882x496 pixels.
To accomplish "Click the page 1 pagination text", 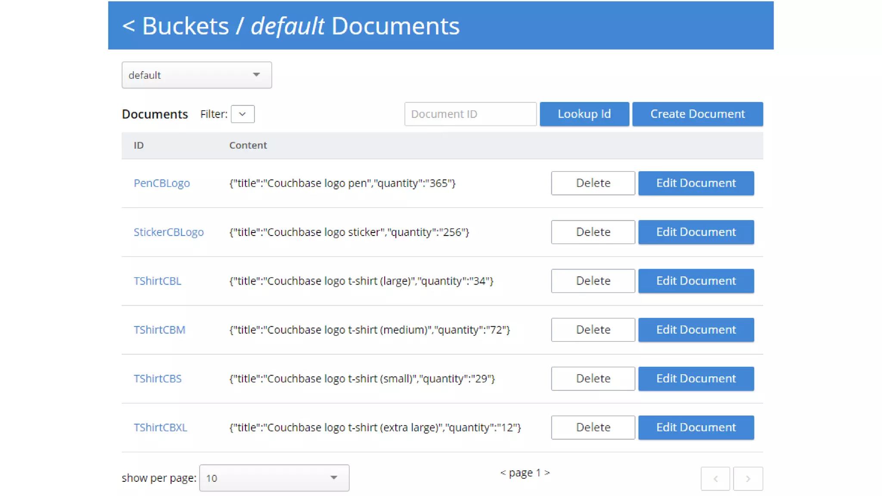I will 525,473.
